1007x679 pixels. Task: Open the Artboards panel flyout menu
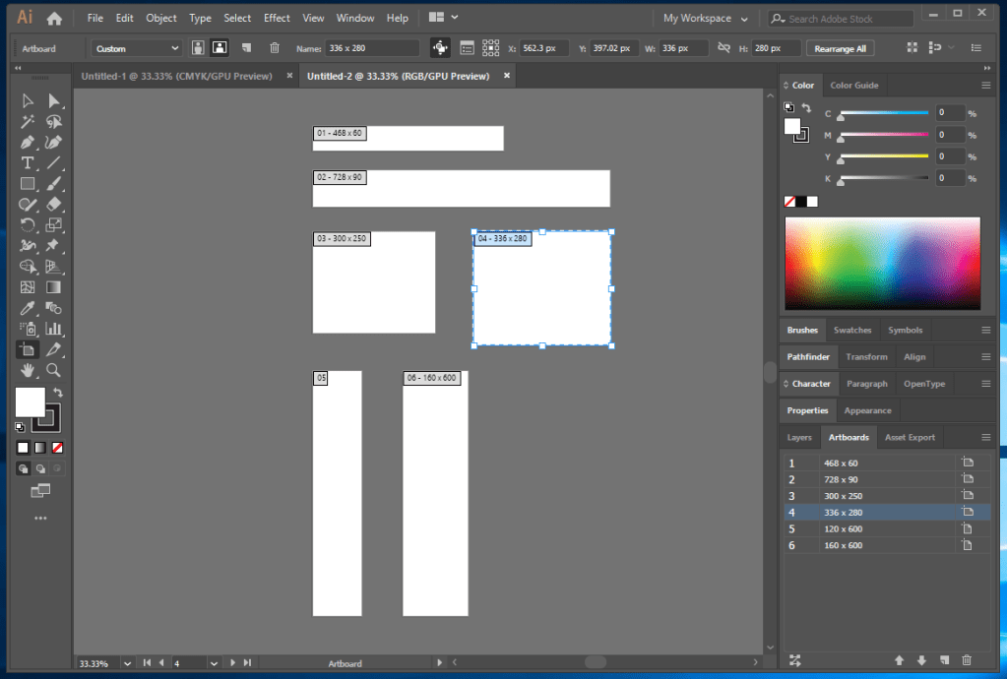[985, 437]
